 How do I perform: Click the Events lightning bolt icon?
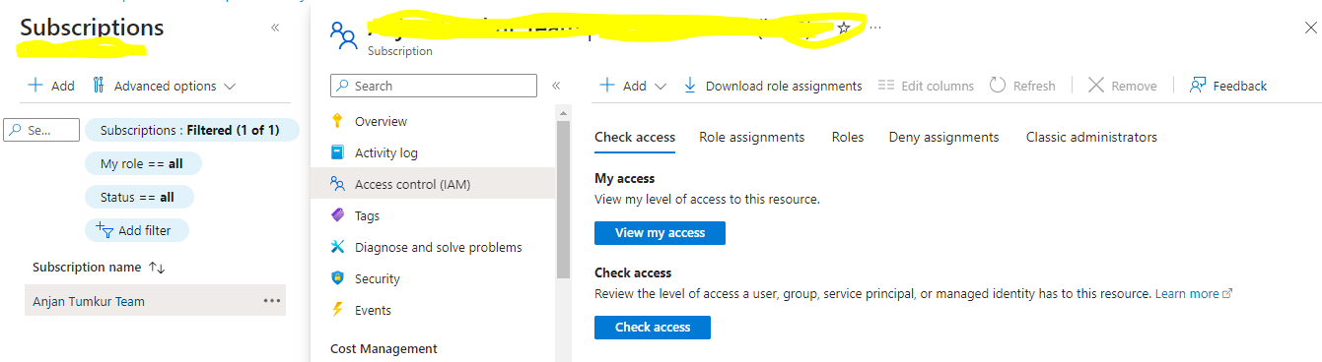(x=337, y=310)
